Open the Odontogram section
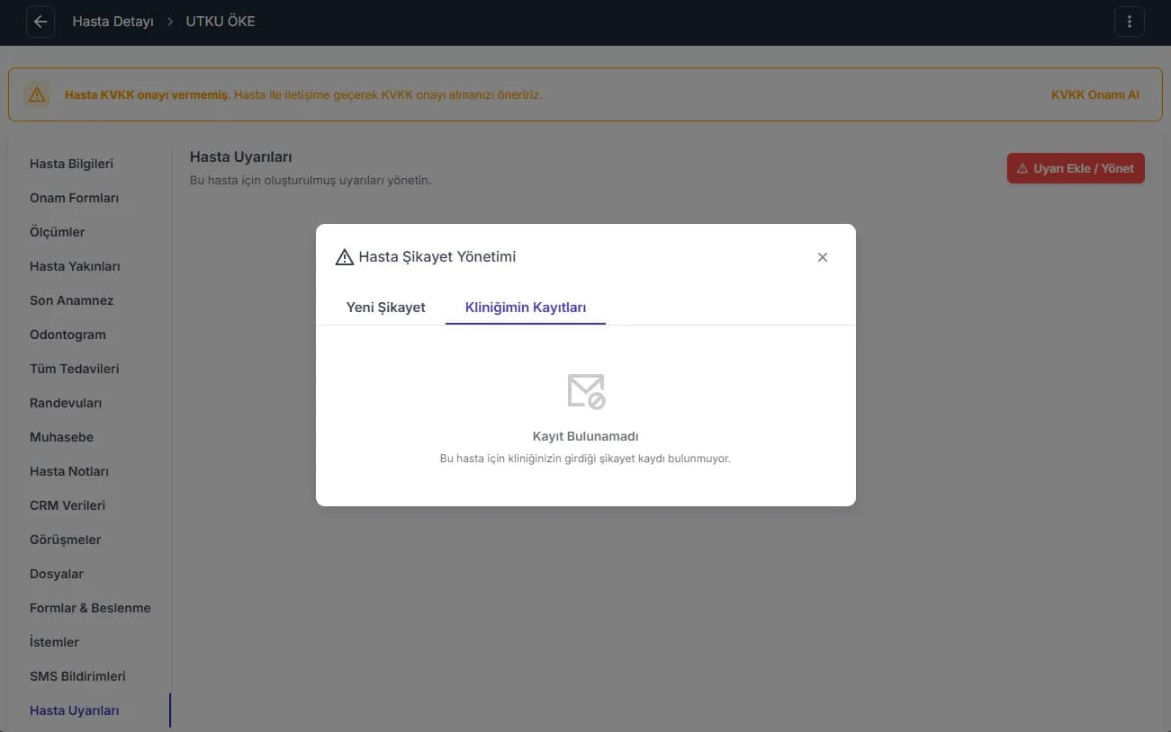Screen dimensions: 1171x732 68,335
